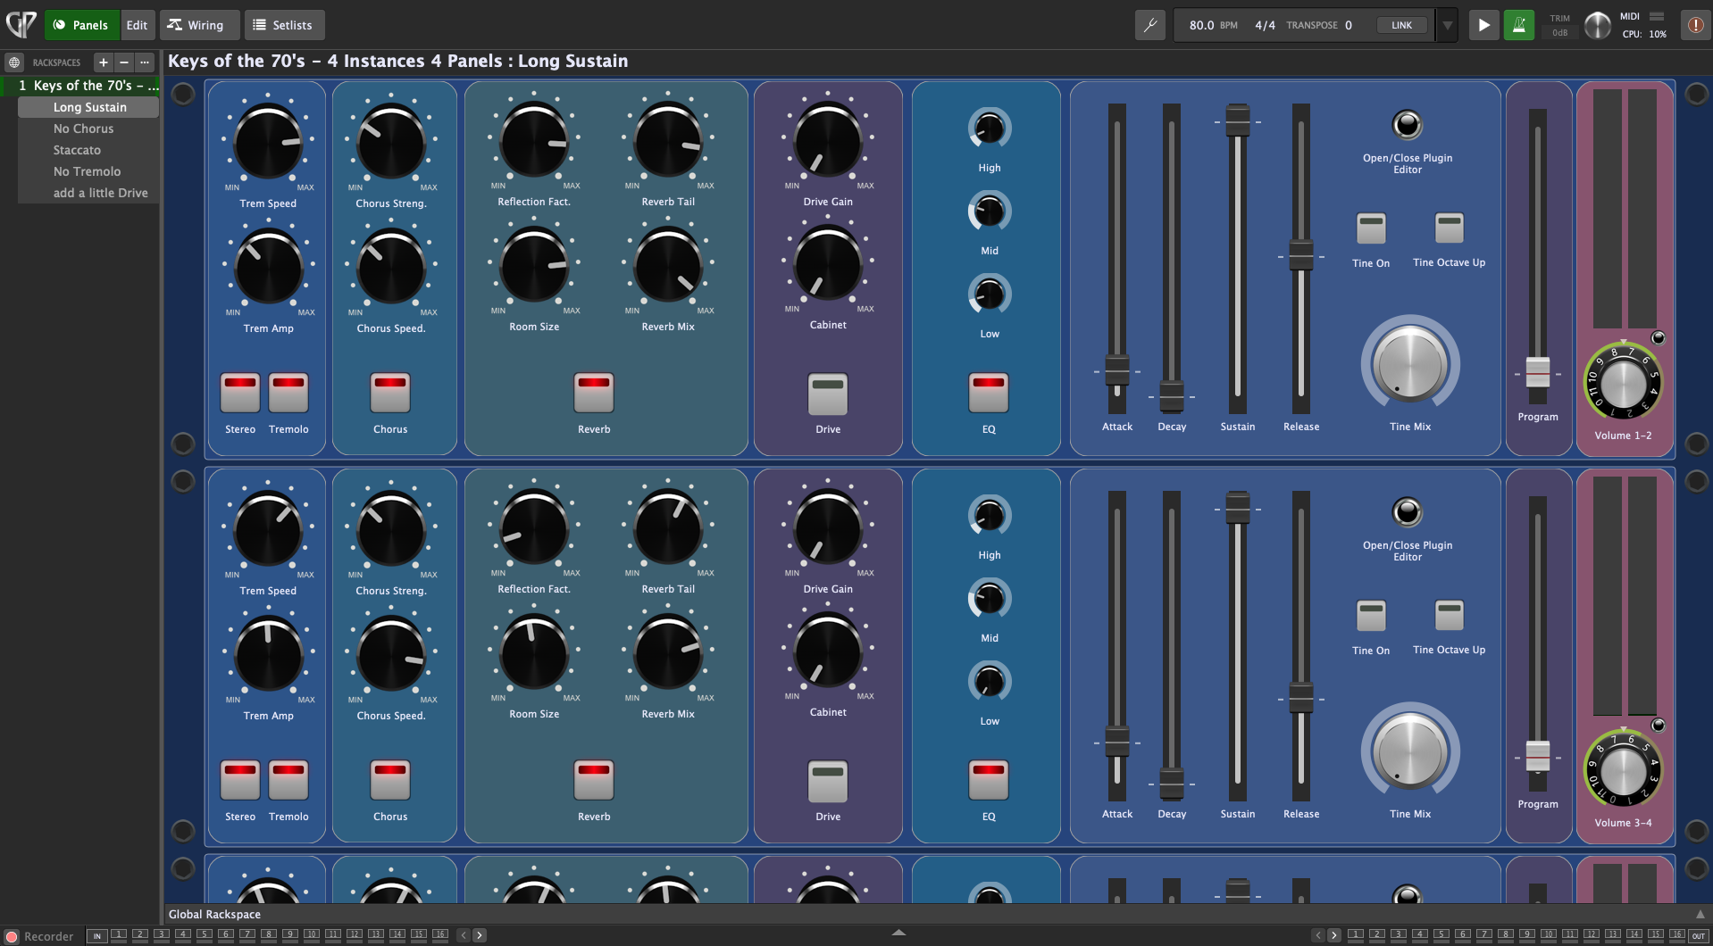Adjust the global trim knob

[x=1597, y=25]
